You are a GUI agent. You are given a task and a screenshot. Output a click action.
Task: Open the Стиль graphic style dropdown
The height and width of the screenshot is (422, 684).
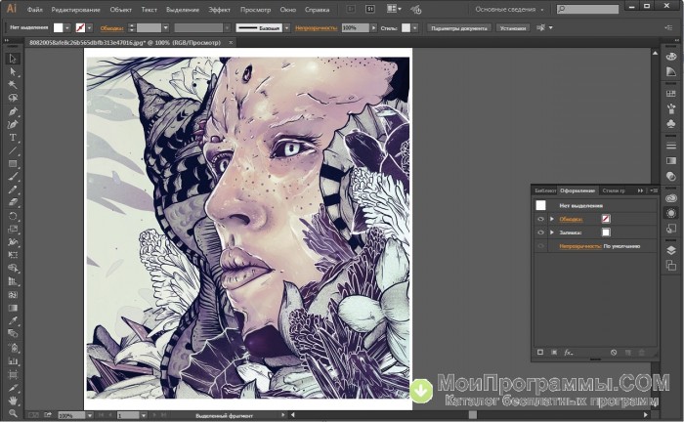pyautogui.click(x=415, y=27)
